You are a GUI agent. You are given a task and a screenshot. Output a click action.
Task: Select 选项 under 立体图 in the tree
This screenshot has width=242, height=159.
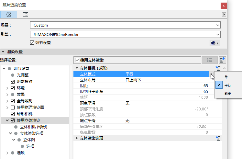(x=30, y=146)
